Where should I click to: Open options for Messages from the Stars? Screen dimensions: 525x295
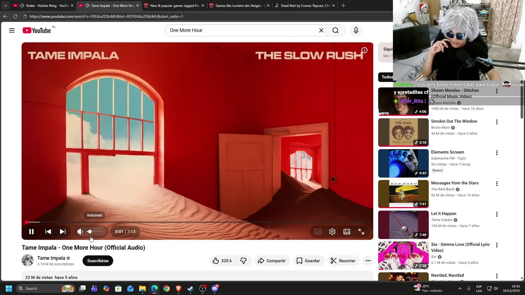pos(497,184)
